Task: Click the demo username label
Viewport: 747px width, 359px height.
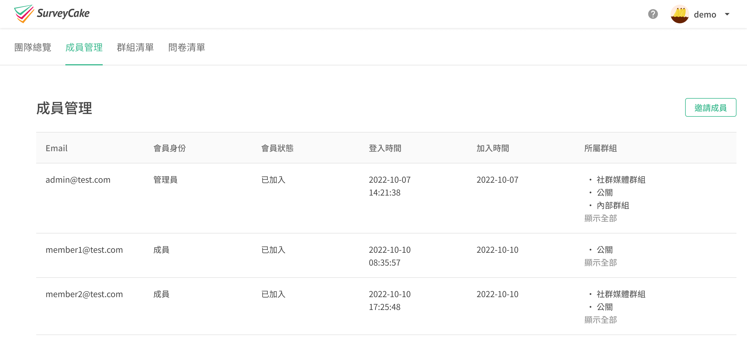Action: pyautogui.click(x=705, y=15)
